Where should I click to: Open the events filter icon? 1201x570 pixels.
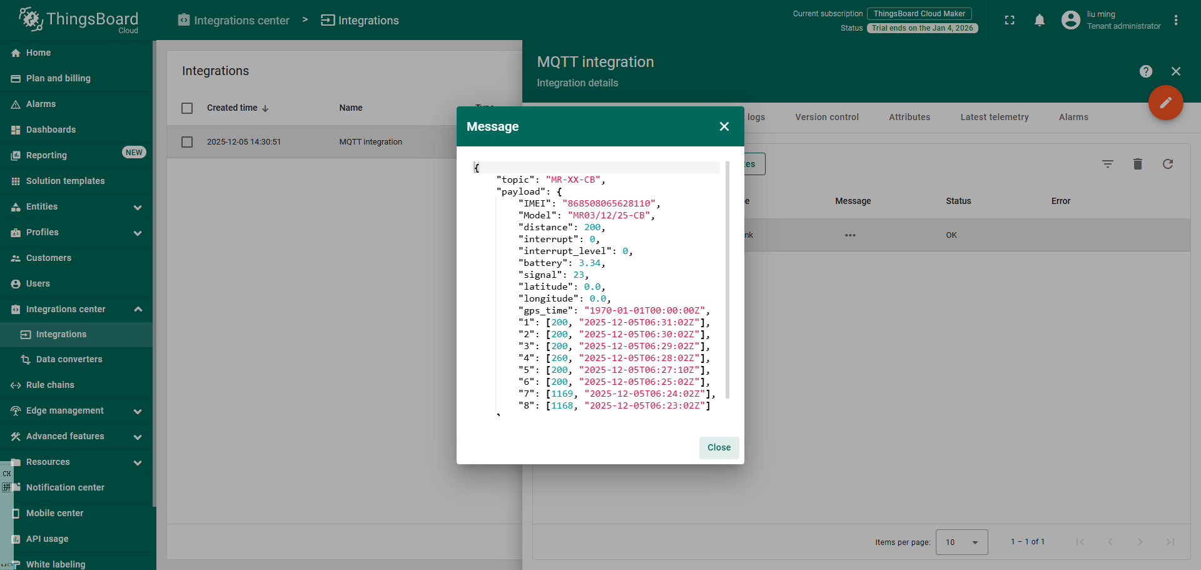click(1108, 164)
